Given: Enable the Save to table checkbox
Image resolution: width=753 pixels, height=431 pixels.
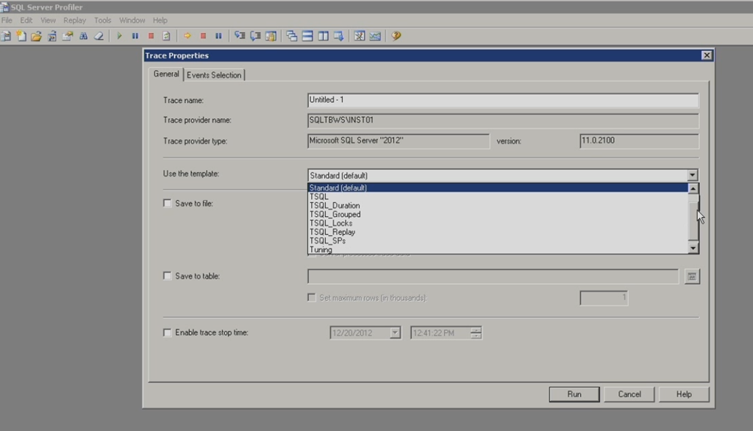Looking at the screenshot, I should coord(167,276).
